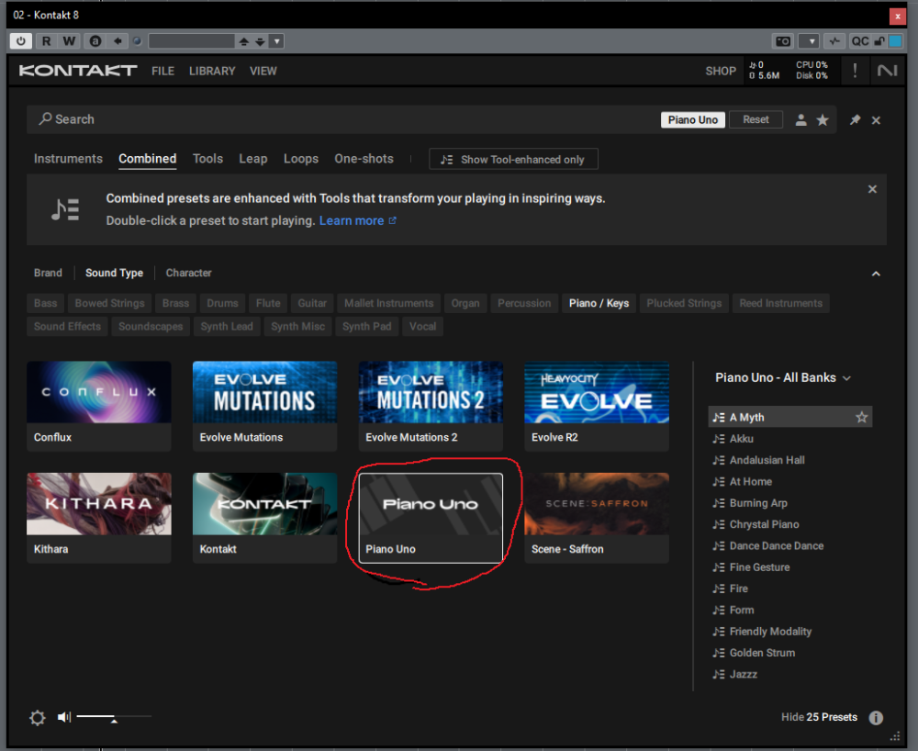Click Hide 25 Presets button

[819, 717]
